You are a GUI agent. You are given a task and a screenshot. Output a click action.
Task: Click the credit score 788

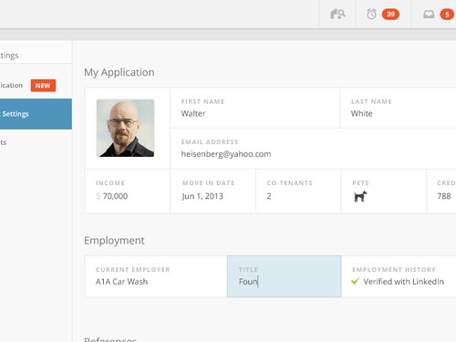[x=444, y=196]
